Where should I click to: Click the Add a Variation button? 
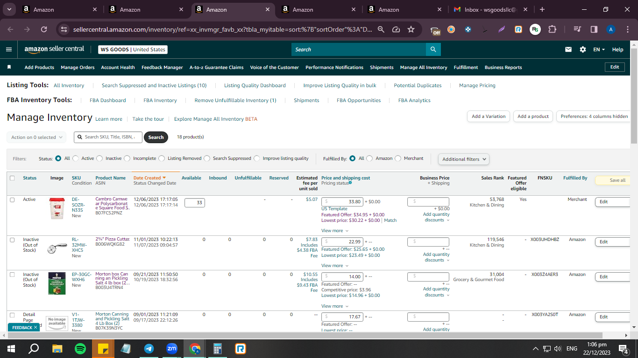pyautogui.click(x=489, y=117)
